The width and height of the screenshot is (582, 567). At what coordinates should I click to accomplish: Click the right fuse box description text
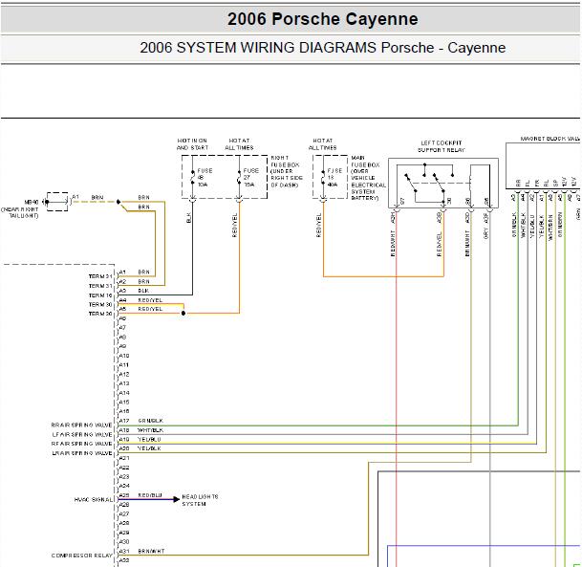(x=287, y=171)
